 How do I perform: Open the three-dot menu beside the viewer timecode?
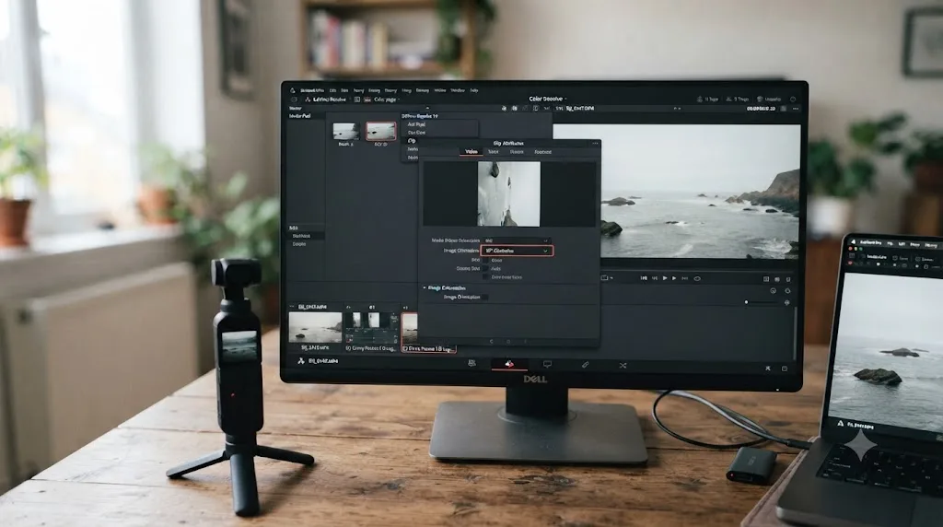pos(795,109)
